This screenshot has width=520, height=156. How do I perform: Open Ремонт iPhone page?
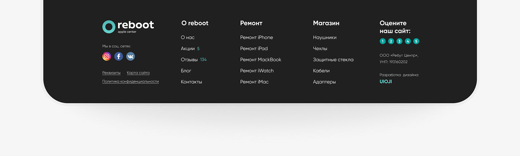256,38
